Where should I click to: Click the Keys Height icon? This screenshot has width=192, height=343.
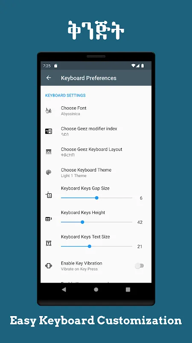pos(49,219)
